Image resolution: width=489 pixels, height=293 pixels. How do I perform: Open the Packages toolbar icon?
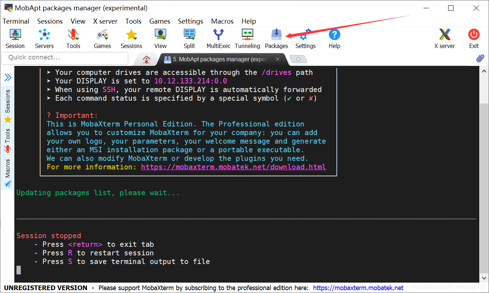point(277,39)
